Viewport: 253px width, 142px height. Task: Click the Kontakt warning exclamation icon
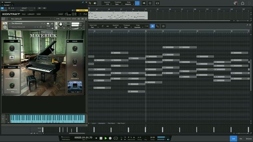[x=80, y=14]
